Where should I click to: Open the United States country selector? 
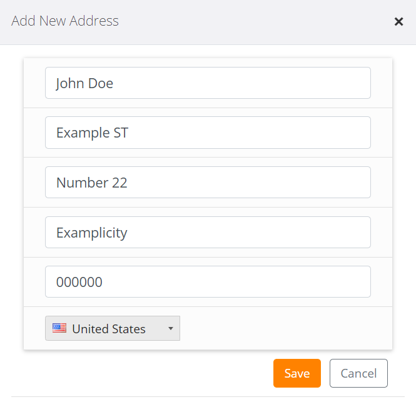point(113,328)
